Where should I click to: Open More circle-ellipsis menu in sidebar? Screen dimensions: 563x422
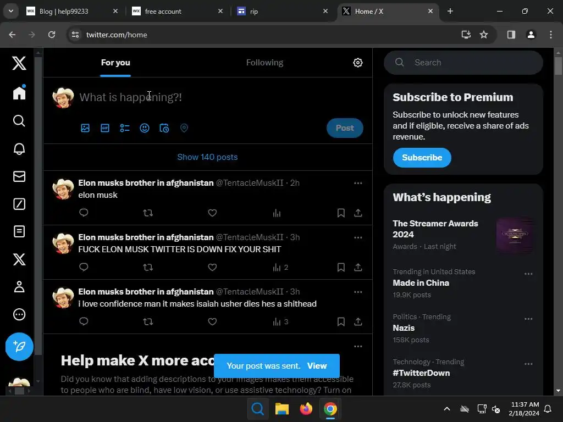pos(19,314)
